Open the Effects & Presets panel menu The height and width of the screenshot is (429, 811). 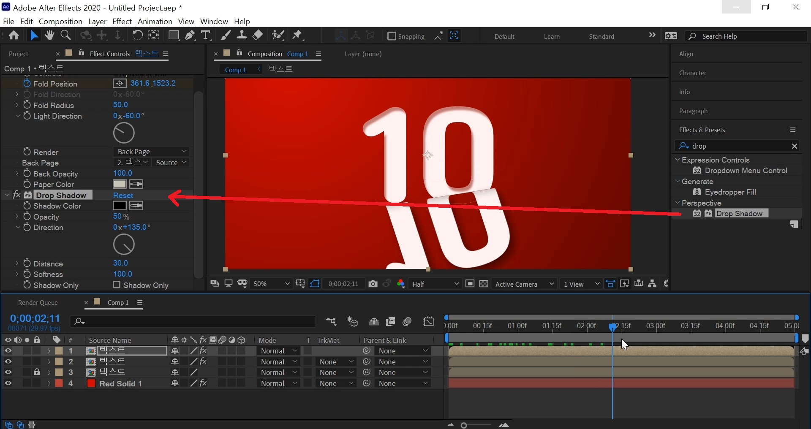pos(793,130)
